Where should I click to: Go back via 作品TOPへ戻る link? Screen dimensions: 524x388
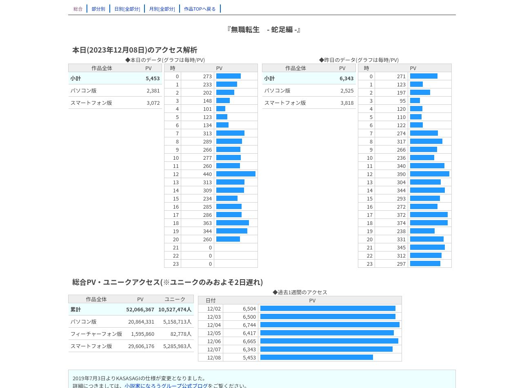pos(200,9)
